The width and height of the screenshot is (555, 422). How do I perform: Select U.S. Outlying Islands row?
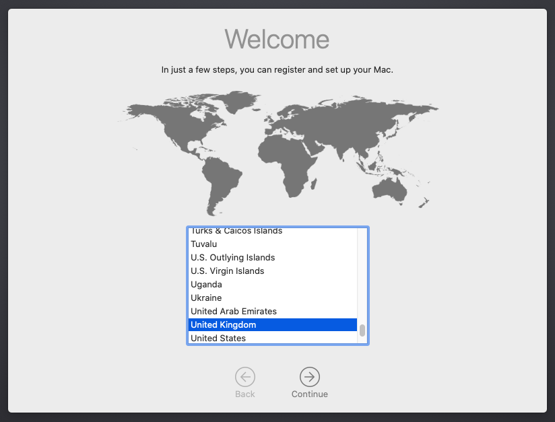tap(273, 258)
